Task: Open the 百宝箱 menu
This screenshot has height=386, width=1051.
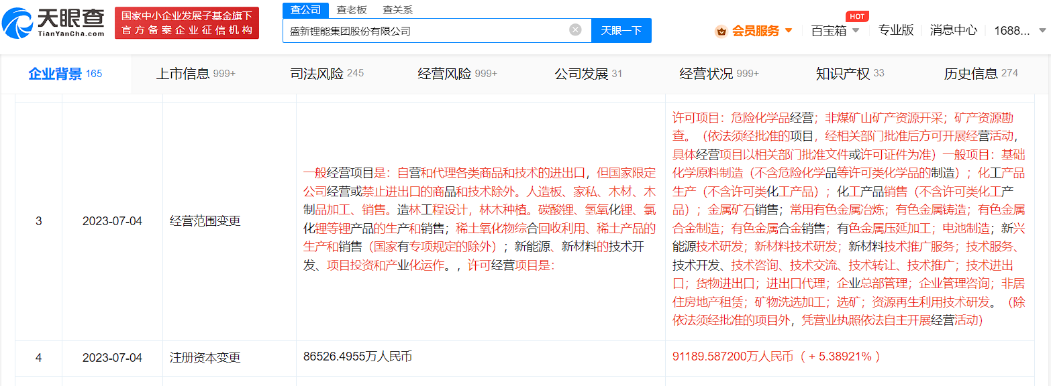Action: 829,31
